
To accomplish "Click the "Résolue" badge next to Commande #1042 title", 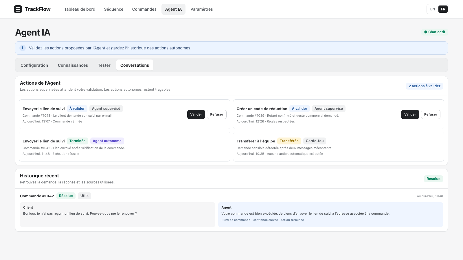I will (x=66, y=196).
